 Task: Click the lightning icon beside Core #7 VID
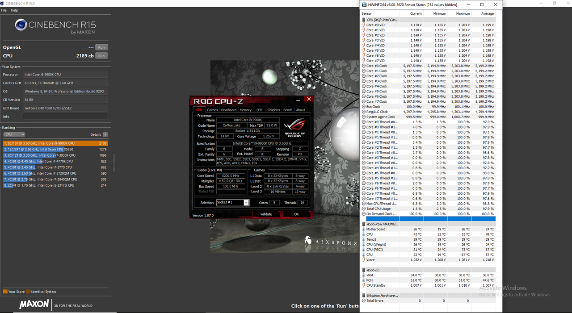point(364,61)
